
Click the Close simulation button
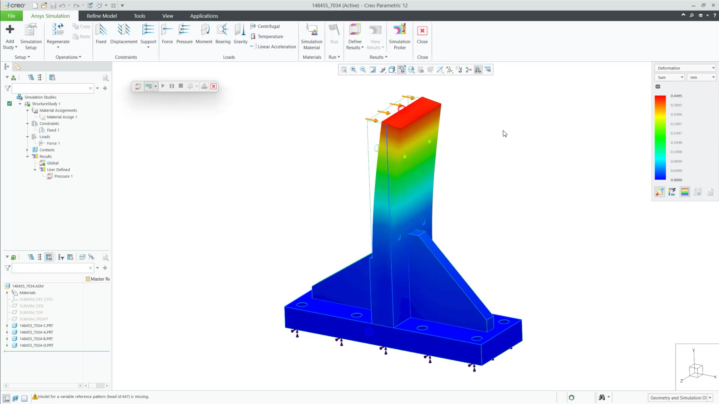point(422,36)
